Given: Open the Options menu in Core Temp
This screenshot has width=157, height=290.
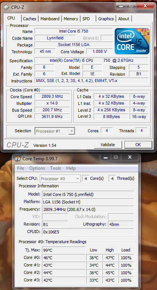Looking at the screenshot, I should coord(37,168).
